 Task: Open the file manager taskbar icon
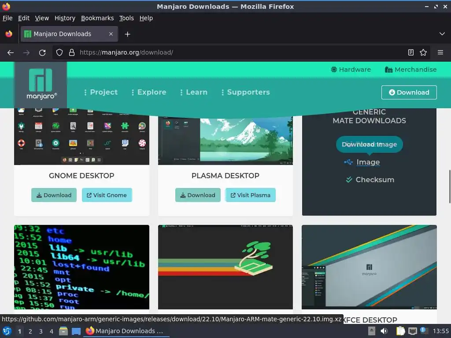[x=63, y=331]
